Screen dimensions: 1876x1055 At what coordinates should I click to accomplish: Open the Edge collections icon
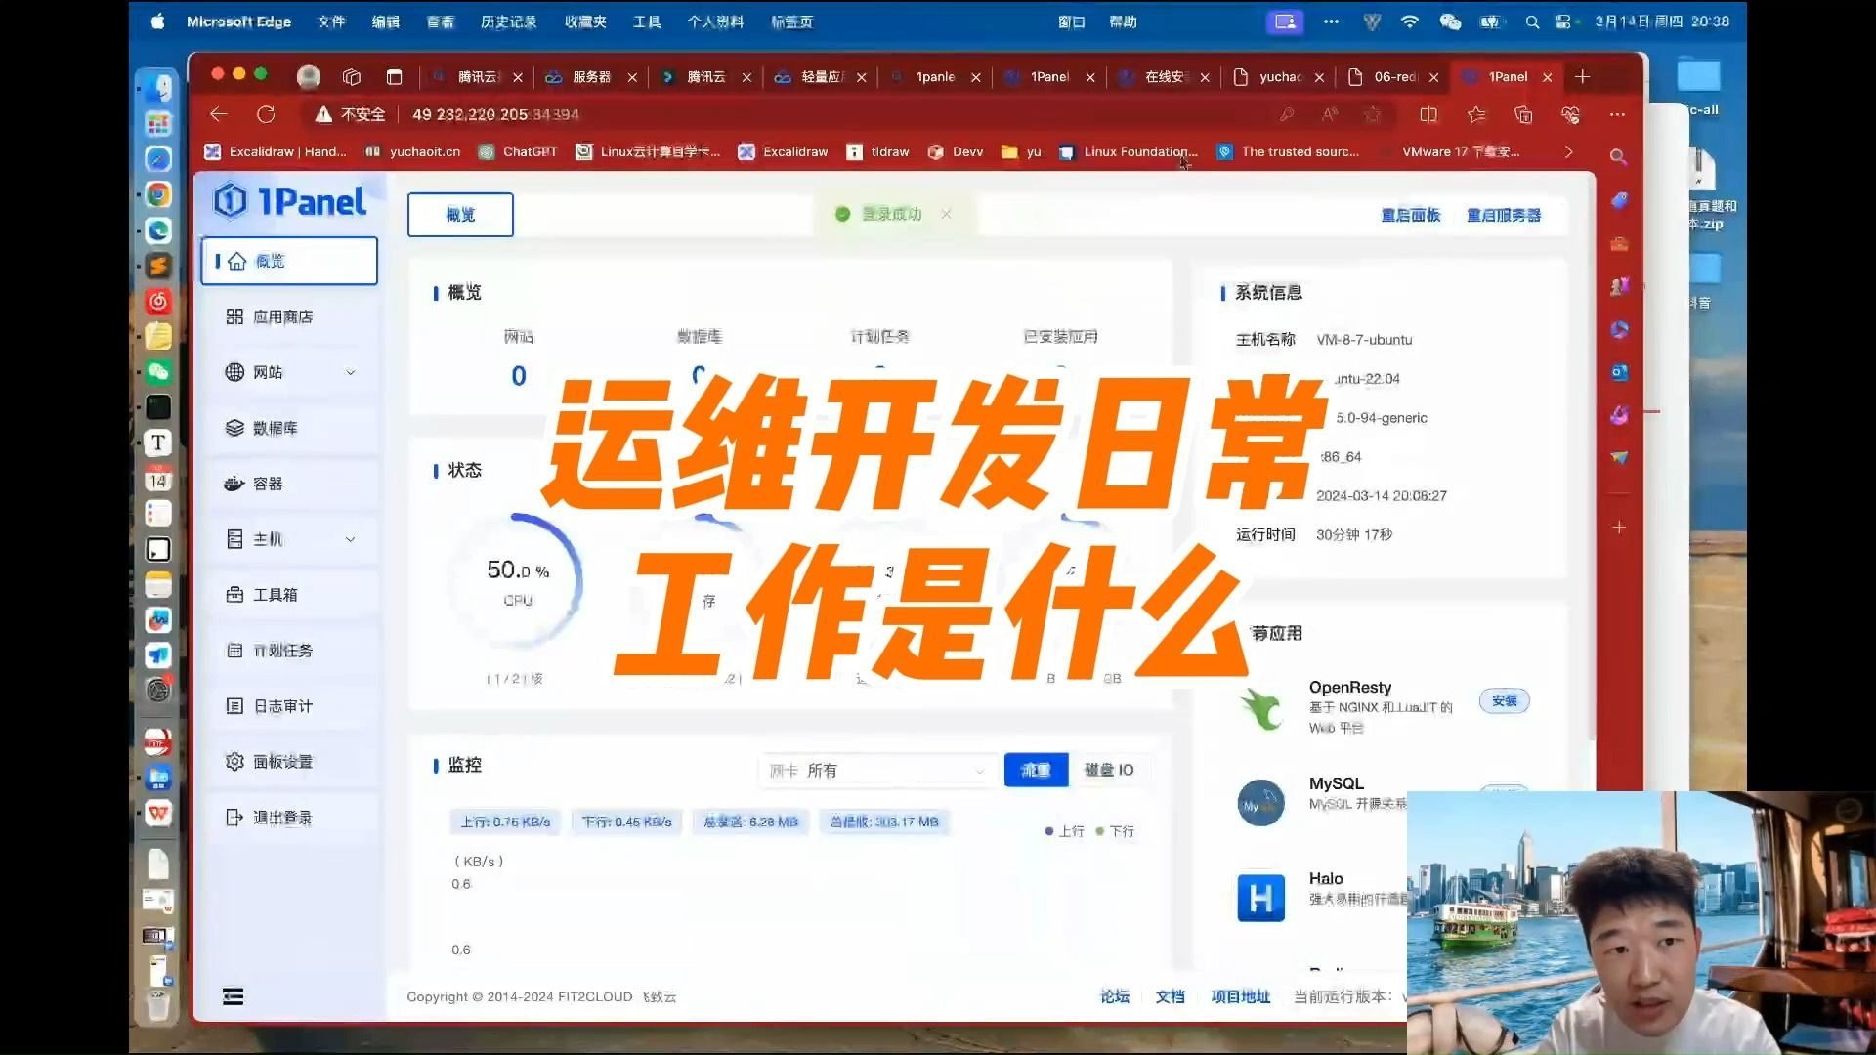tap(1523, 114)
